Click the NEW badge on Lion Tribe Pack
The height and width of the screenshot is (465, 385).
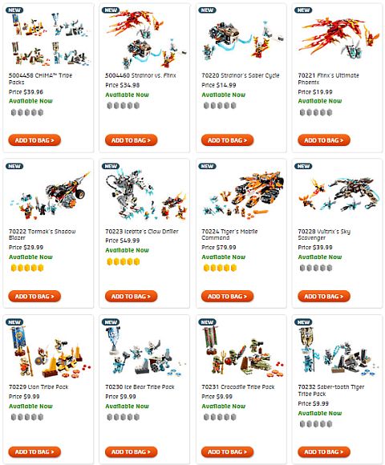coord(14,322)
